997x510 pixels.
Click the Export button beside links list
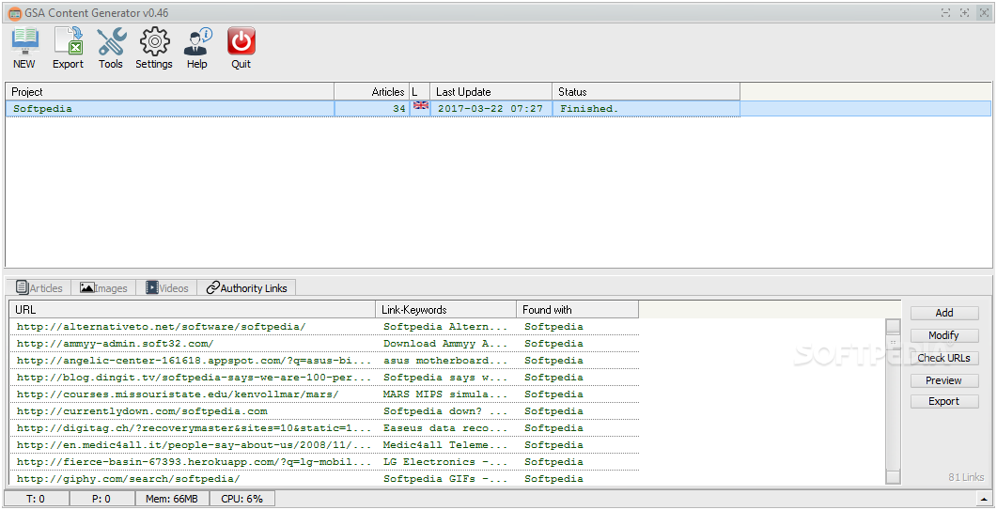[x=944, y=401]
